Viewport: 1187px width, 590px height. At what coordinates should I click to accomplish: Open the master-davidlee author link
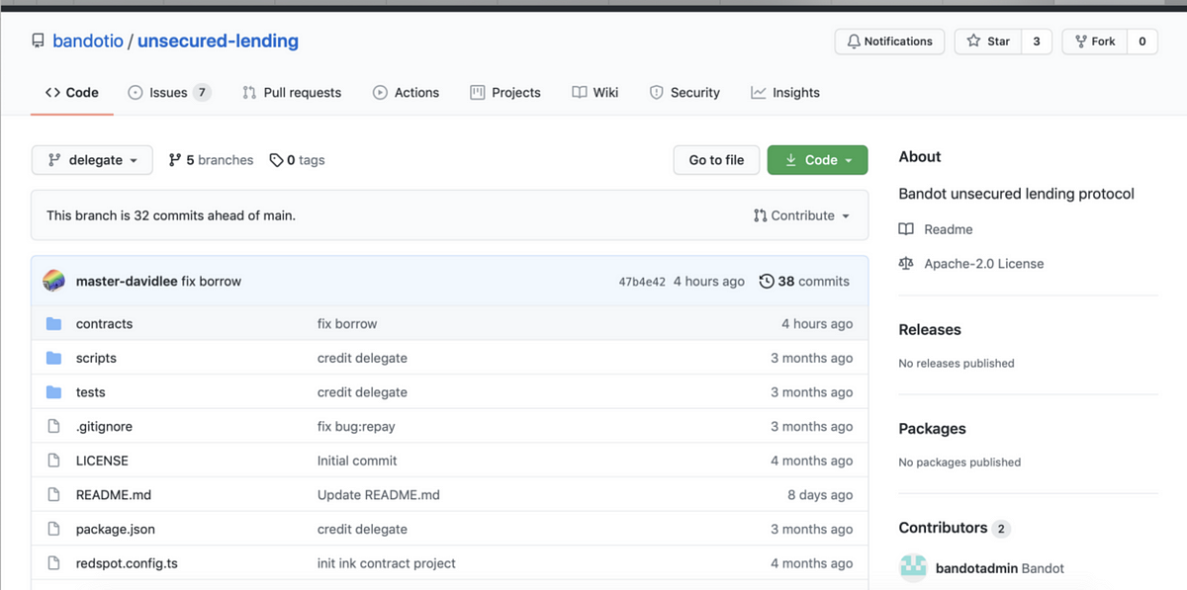pyautogui.click(x=127, y=281)
